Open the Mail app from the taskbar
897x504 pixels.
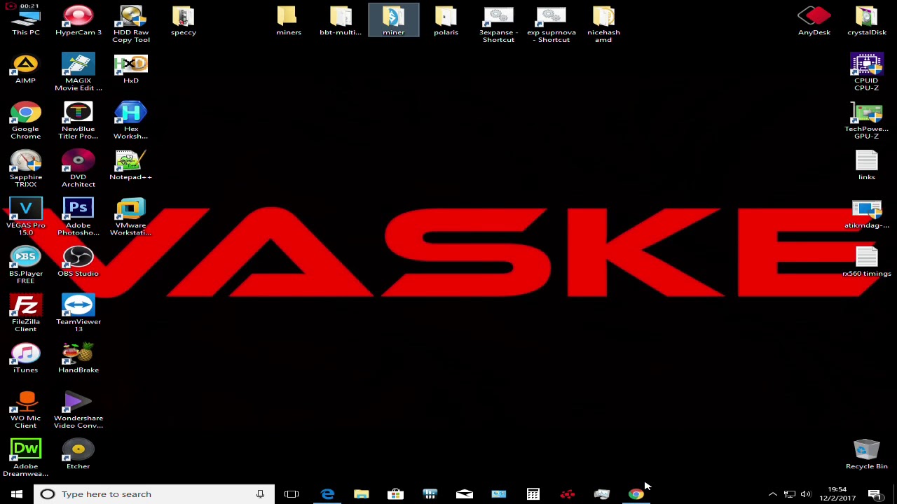tap(465, 494)
